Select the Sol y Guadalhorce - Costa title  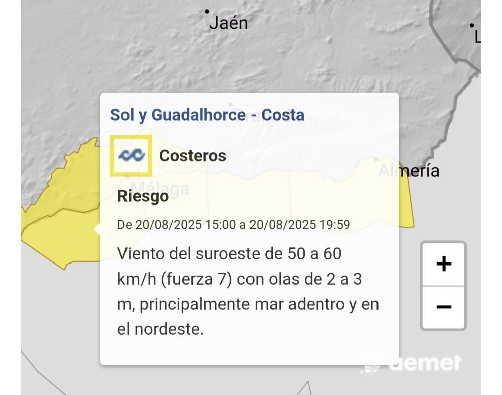click(x=207, y=115)
